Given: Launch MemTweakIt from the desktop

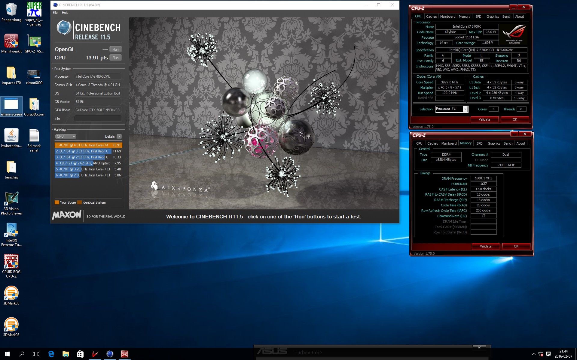Looking at the screenshot, I should pyautogui.click(x=11, y=43).
